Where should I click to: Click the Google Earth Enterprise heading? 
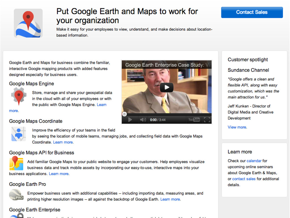coord(35,210)
